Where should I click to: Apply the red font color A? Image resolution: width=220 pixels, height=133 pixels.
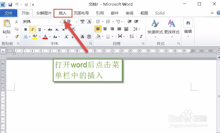pos(45,37)
